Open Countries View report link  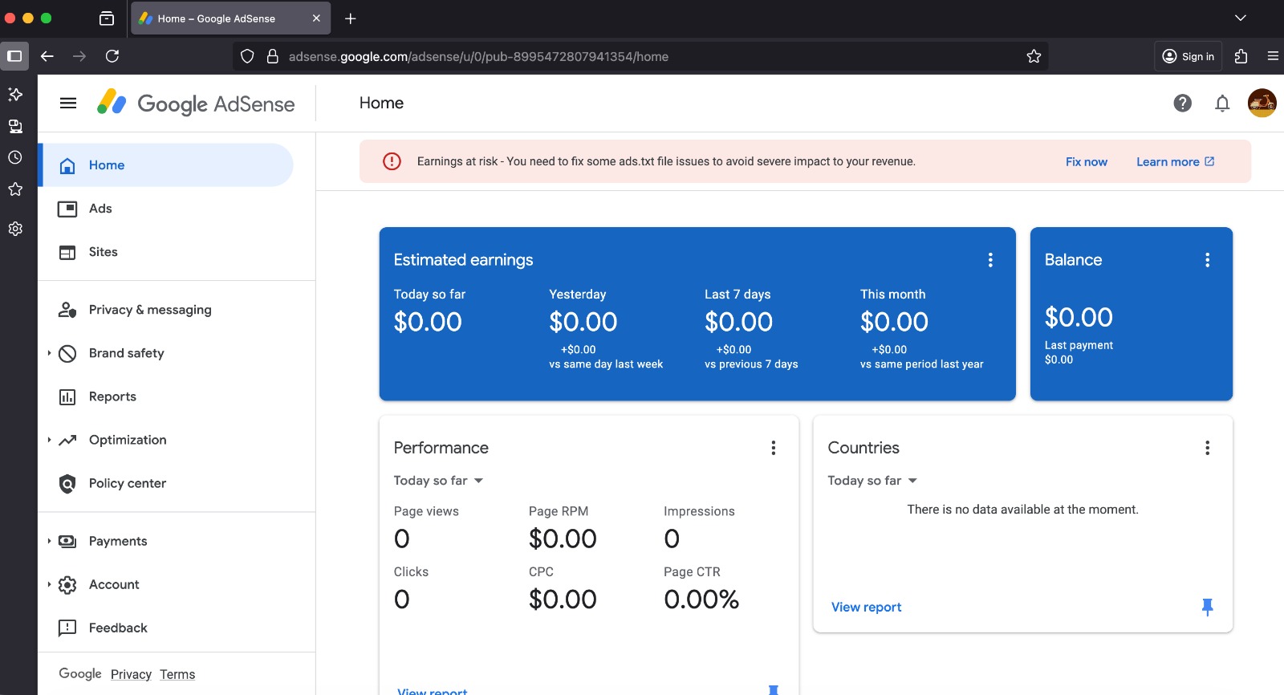point(866,608)
